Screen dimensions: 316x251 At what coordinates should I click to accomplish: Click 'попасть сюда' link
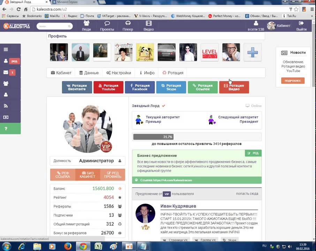point(247,193)
